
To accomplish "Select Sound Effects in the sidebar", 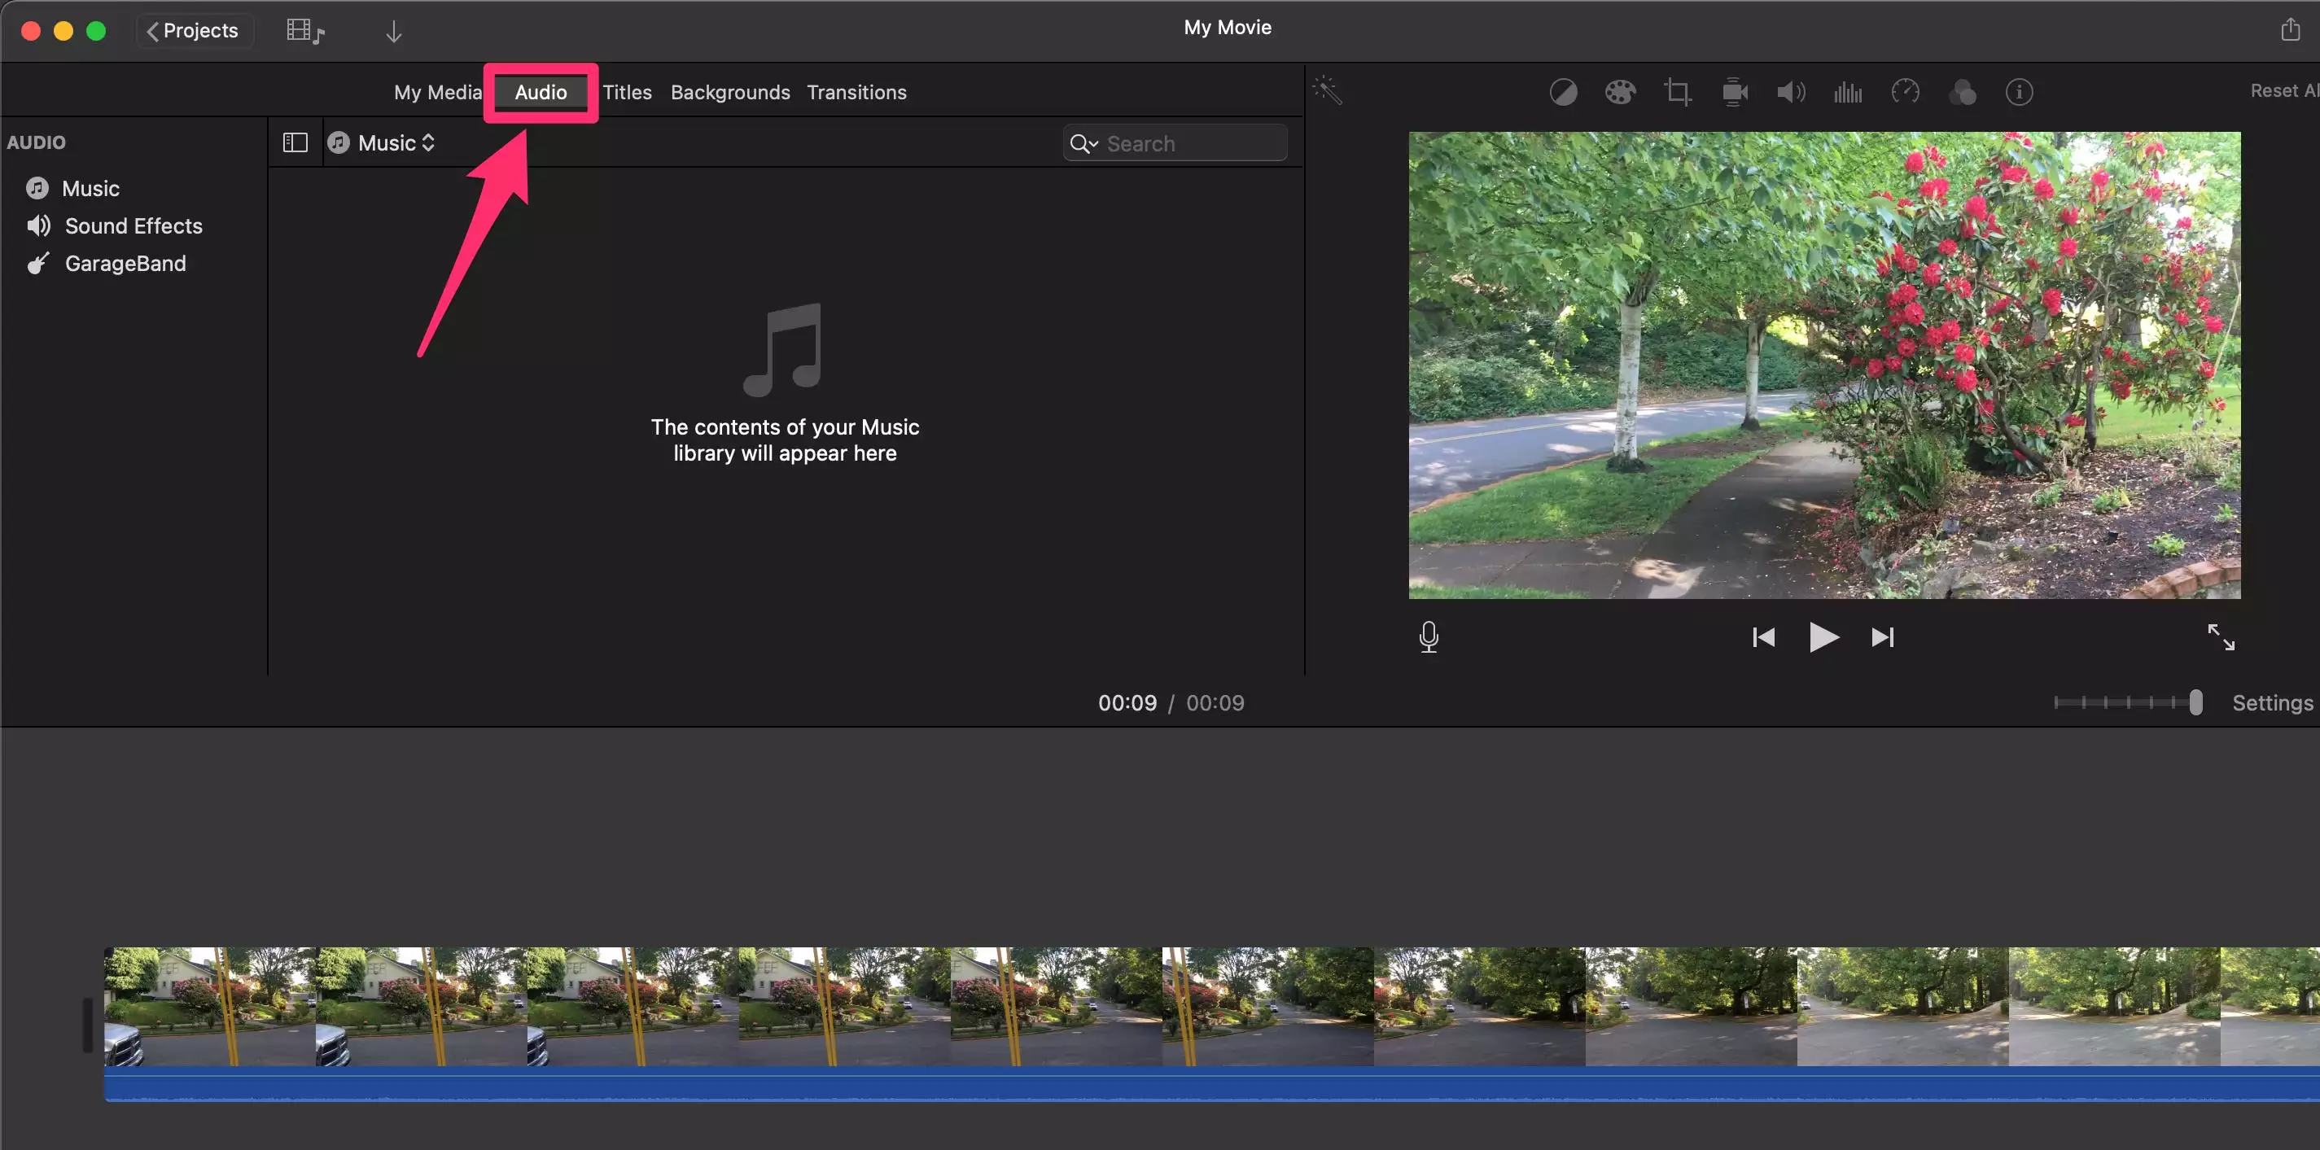I will click(134, 226).
